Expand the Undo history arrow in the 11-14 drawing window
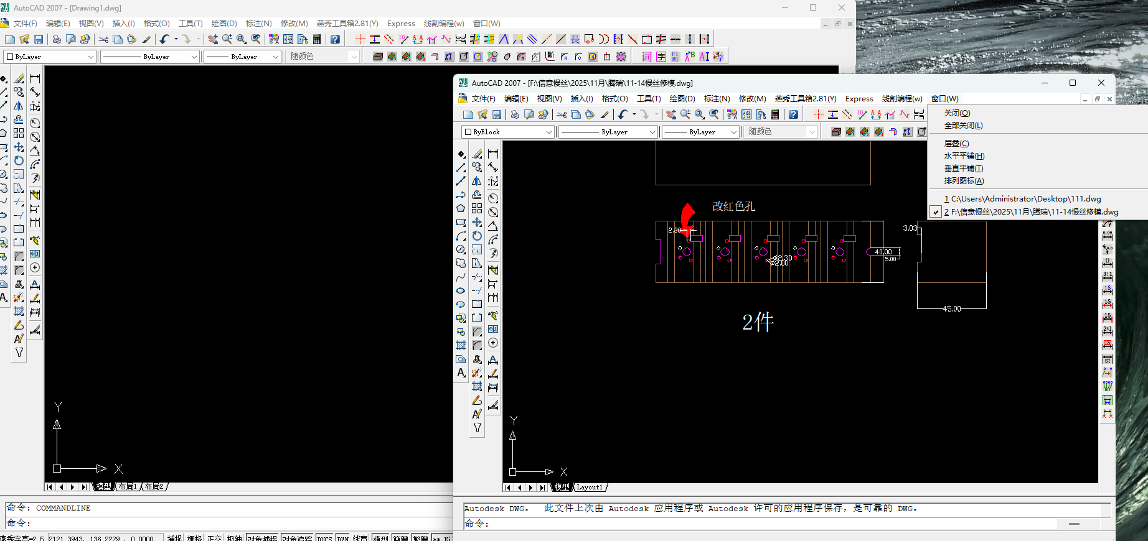Screen dimensions: 1148x541 pos(634,114)
